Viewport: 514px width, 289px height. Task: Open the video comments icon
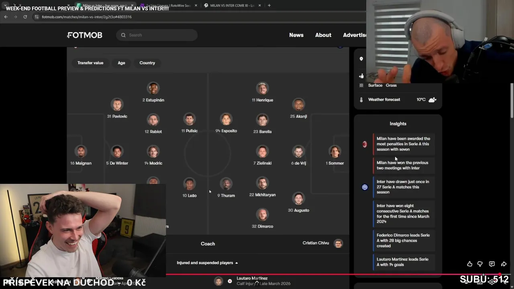[492, 264]
